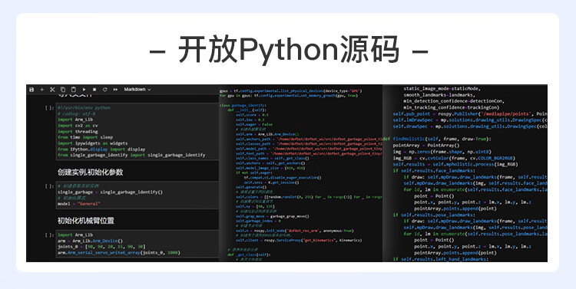Image resolution: width=576 pixels, height=289 pixels.
Task: Click the heading '初始化机械臂位置'
Action: click(x=85, y=221)
